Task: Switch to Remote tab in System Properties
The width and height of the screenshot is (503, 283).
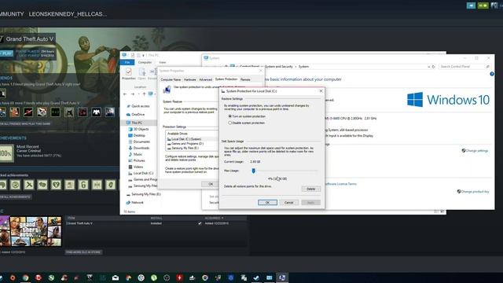Action: [x=245, y=79]
